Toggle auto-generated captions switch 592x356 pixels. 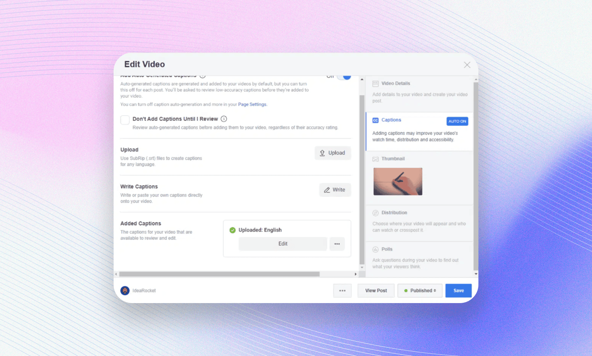[x=344, y=77]
